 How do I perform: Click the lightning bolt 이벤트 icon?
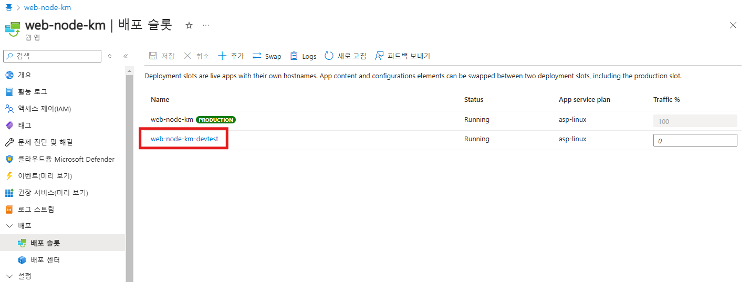click(9, 176)
